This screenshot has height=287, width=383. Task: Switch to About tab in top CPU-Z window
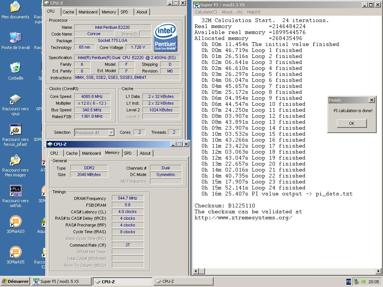tap(142, 12)
